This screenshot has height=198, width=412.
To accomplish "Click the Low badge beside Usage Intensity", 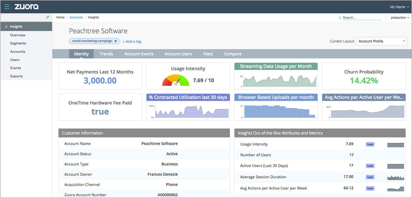I will [x=370, y=144].
